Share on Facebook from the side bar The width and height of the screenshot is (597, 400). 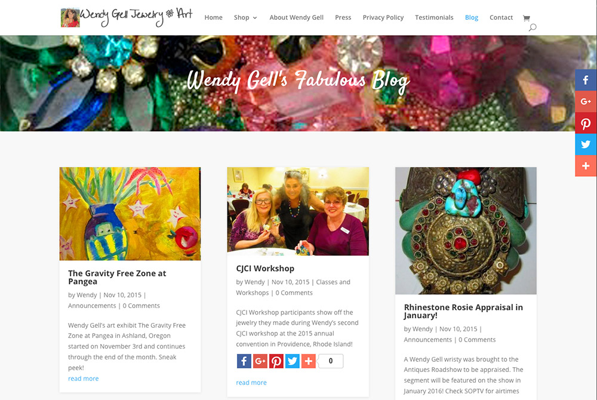point(586,80)
